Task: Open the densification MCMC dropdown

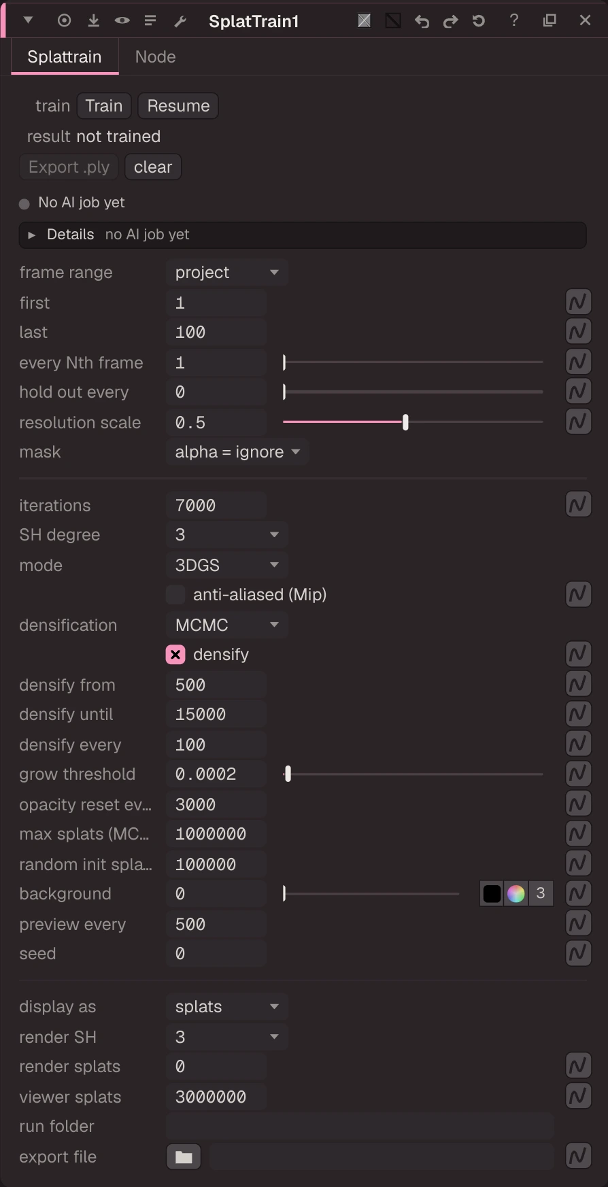Action: point(227,625)
